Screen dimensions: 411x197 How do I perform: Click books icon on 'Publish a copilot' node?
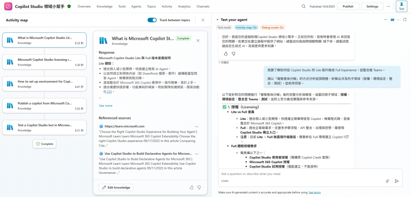(10, 105)
